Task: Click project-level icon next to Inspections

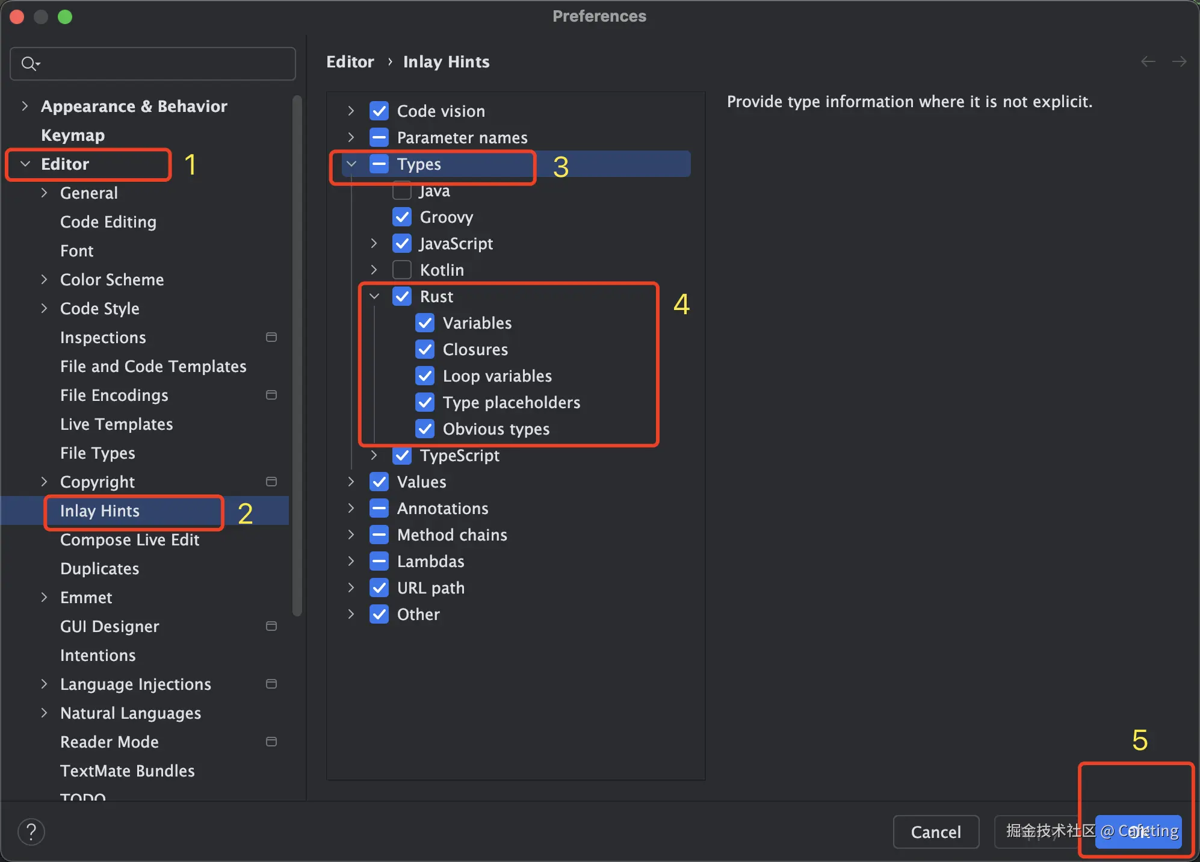Action: [x=271, y=337]
